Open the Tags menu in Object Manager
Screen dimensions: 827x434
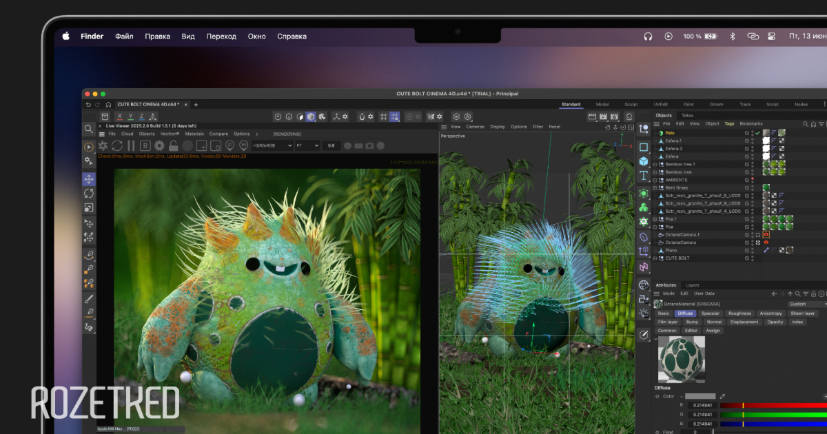pos(729,123)
